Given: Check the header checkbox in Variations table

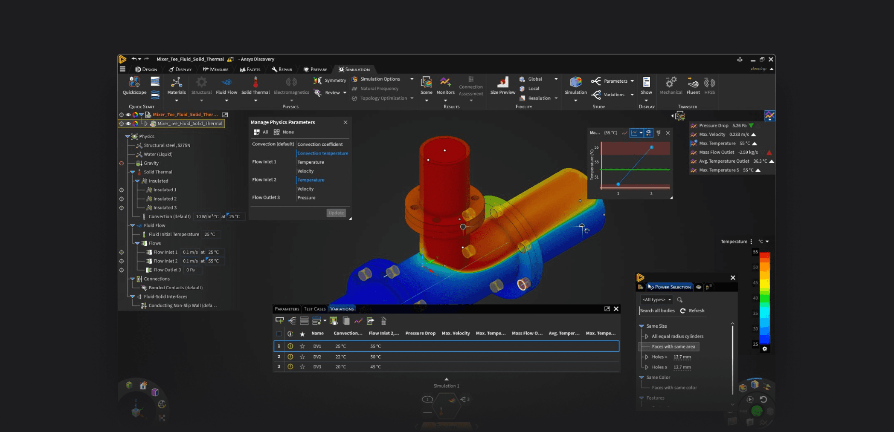Looking at the screenshot, I should point(279,334).
